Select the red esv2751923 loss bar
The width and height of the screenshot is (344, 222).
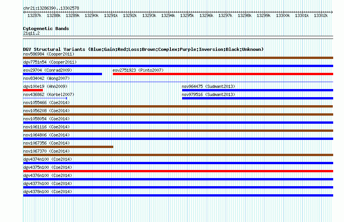[x=223, y=74]
